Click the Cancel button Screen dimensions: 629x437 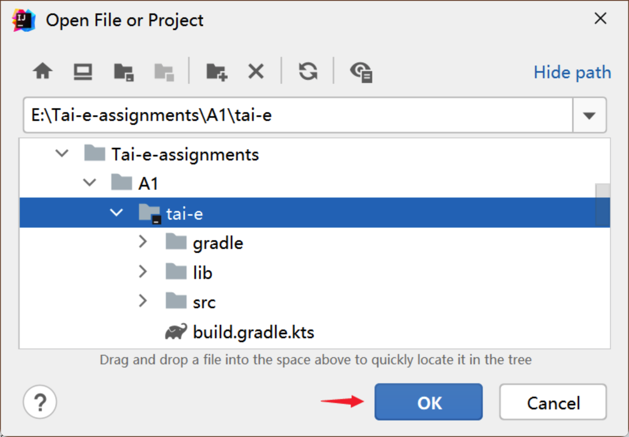point(553,402)
